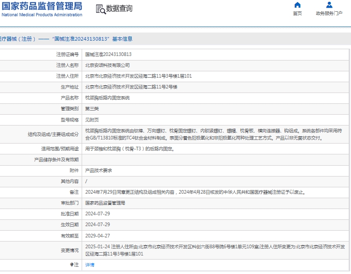Click the 批准日期 value 2024-07-29
Image resolution: width=351 pixels, height=274 pixels.
97,214
